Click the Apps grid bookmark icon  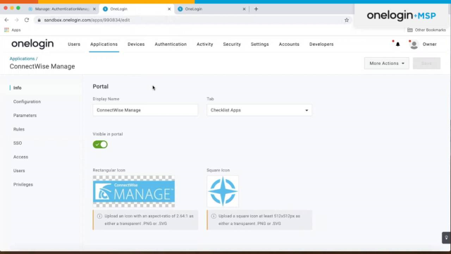6,30
